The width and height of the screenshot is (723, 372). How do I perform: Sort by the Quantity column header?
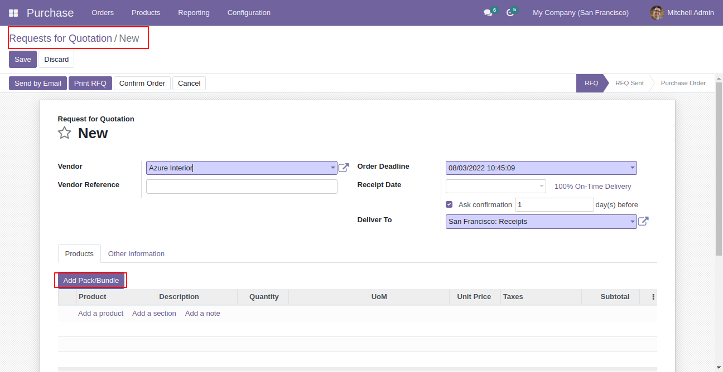pos(263,297)
